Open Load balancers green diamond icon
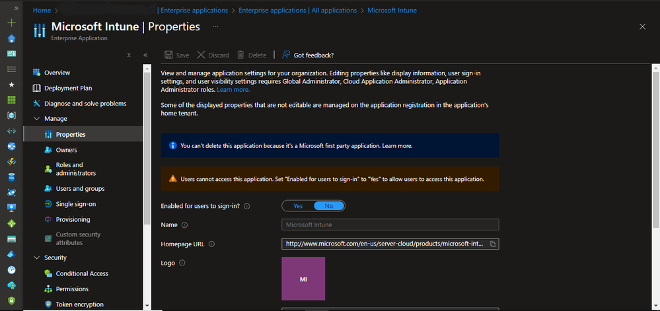 coord(11,223)
